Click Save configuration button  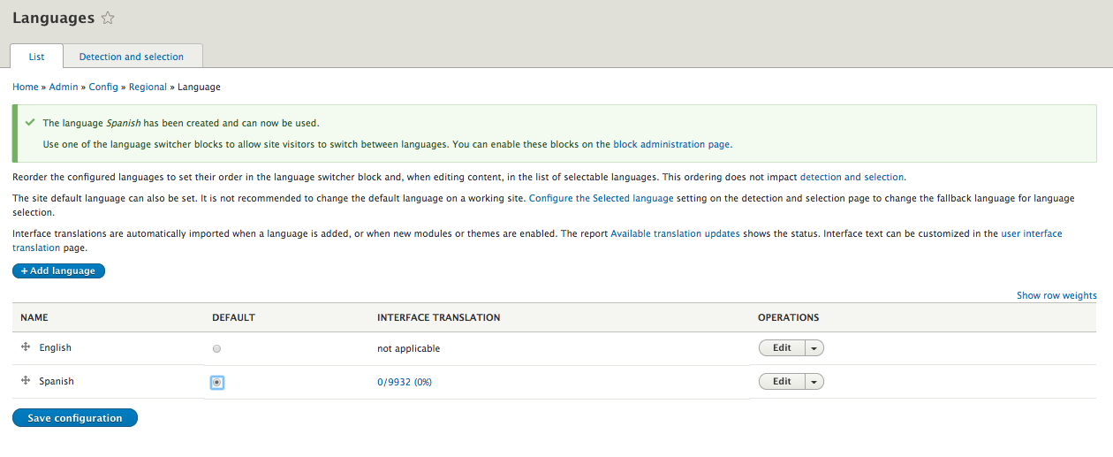[x=75, y=418]
